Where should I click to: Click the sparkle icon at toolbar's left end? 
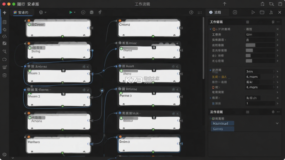[x=4, y=12]
